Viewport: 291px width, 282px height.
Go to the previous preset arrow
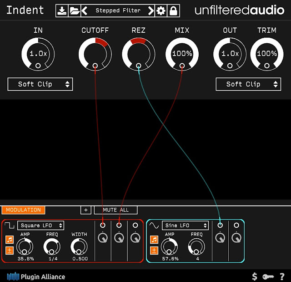(85, 11)
